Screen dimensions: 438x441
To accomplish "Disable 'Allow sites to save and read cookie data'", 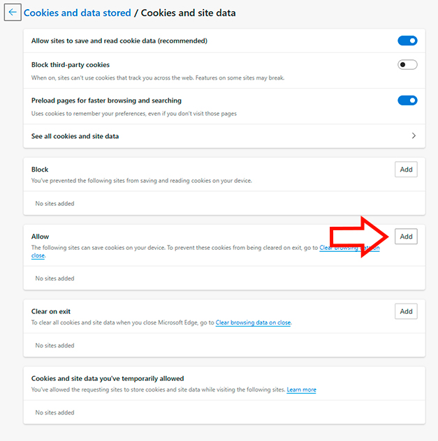I will [407, 40].
